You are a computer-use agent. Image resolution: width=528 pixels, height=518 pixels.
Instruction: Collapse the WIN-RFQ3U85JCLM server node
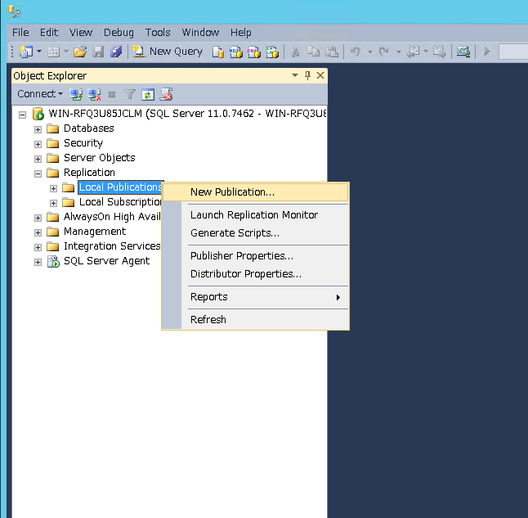tap(22, 115)
